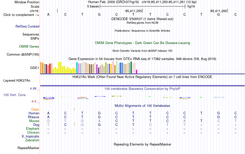Click the 100 Vert. Cons track label
This screenshot has height=154, width=245.
(14, 95)
